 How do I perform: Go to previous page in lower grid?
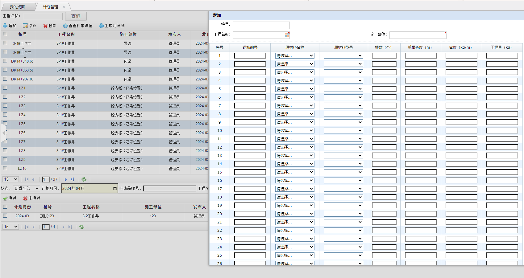coord(33,227)
